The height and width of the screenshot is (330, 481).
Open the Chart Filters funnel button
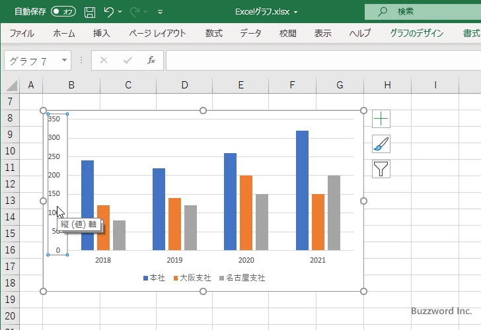(x=381, y=169)
